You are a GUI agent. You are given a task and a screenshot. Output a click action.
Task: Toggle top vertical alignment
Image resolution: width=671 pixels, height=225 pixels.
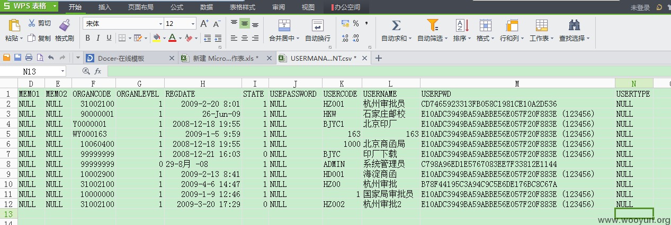[234, 24]
